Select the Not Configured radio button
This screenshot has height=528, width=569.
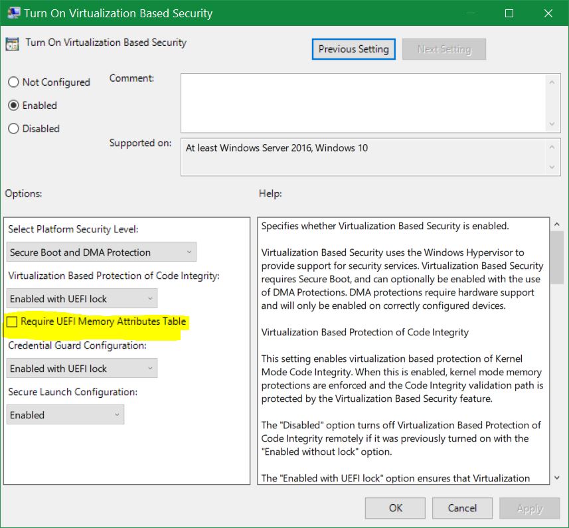[13, 82]
